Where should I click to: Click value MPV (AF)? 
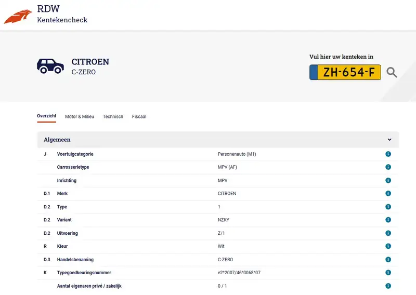(x=227, y=167)
